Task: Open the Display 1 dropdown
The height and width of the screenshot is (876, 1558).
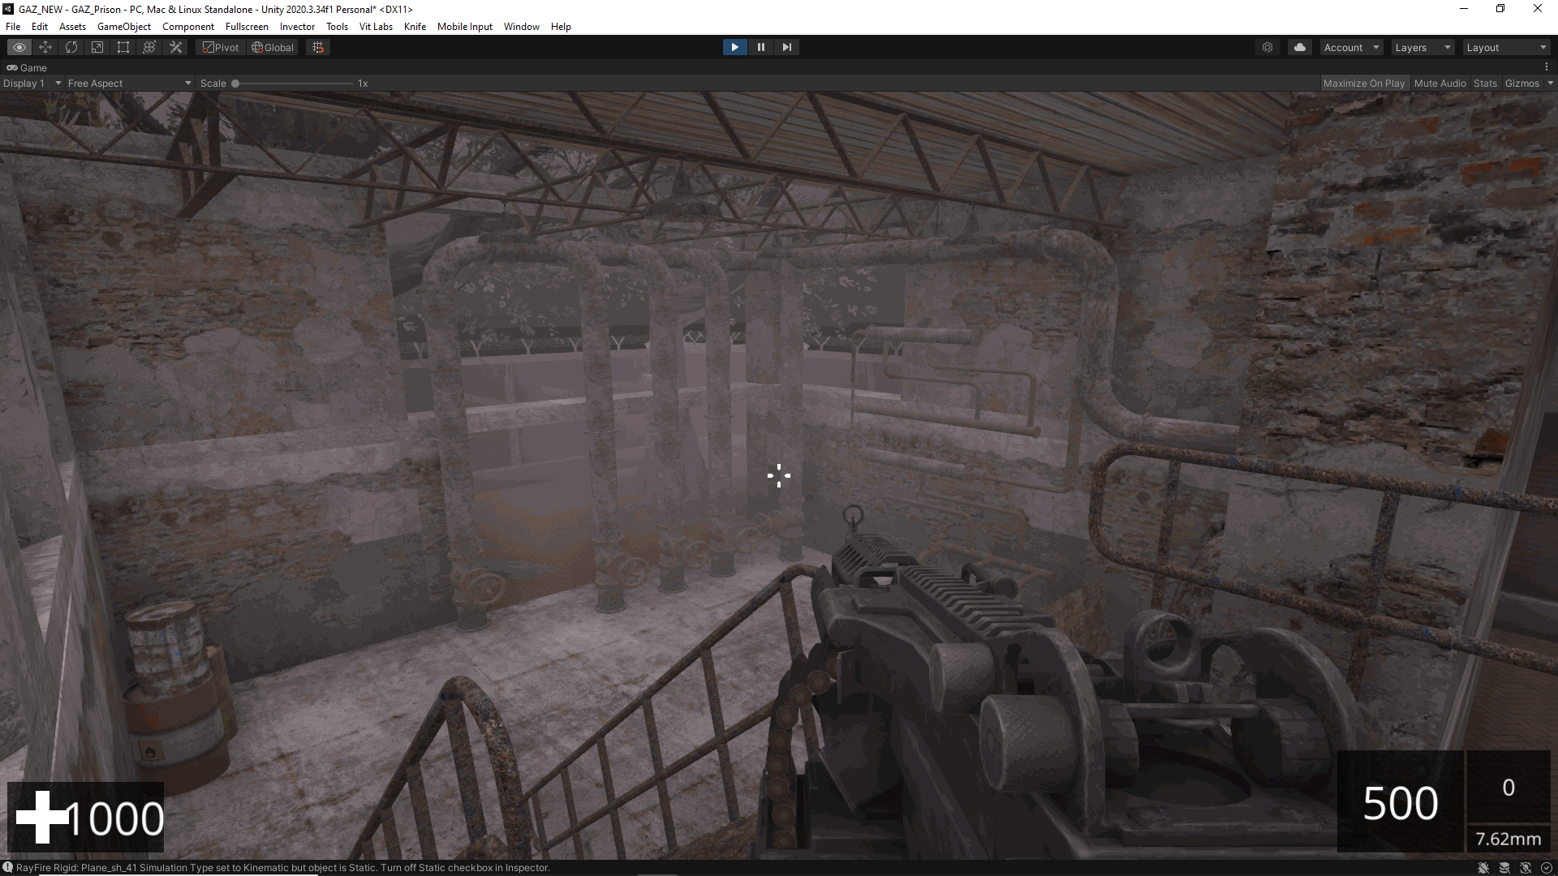Action: 32,83
